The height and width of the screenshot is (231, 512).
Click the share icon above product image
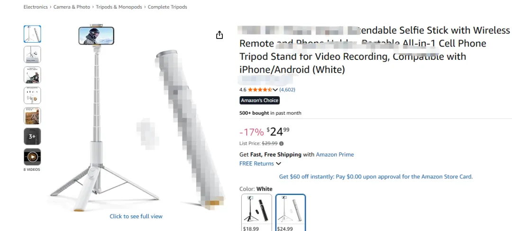[219, 35]
